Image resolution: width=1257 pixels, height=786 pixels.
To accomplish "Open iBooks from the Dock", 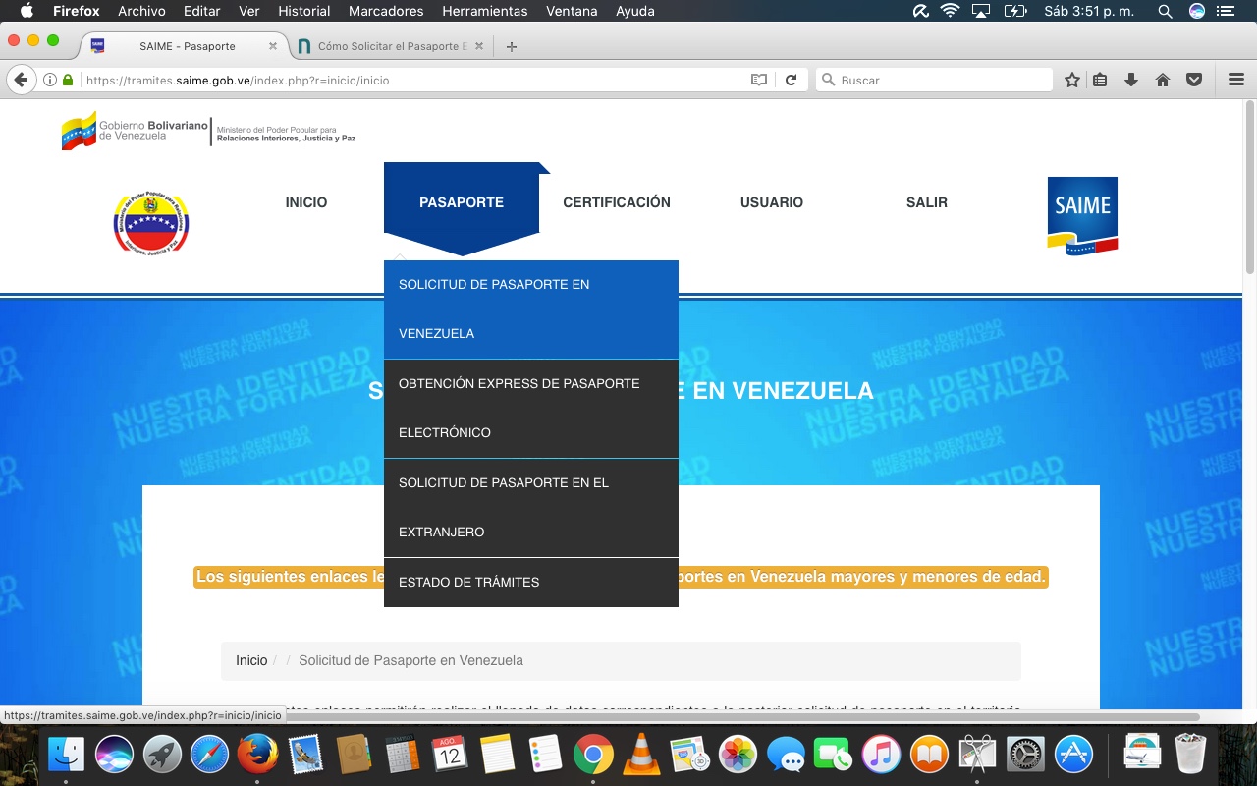I will click(929, 754).
